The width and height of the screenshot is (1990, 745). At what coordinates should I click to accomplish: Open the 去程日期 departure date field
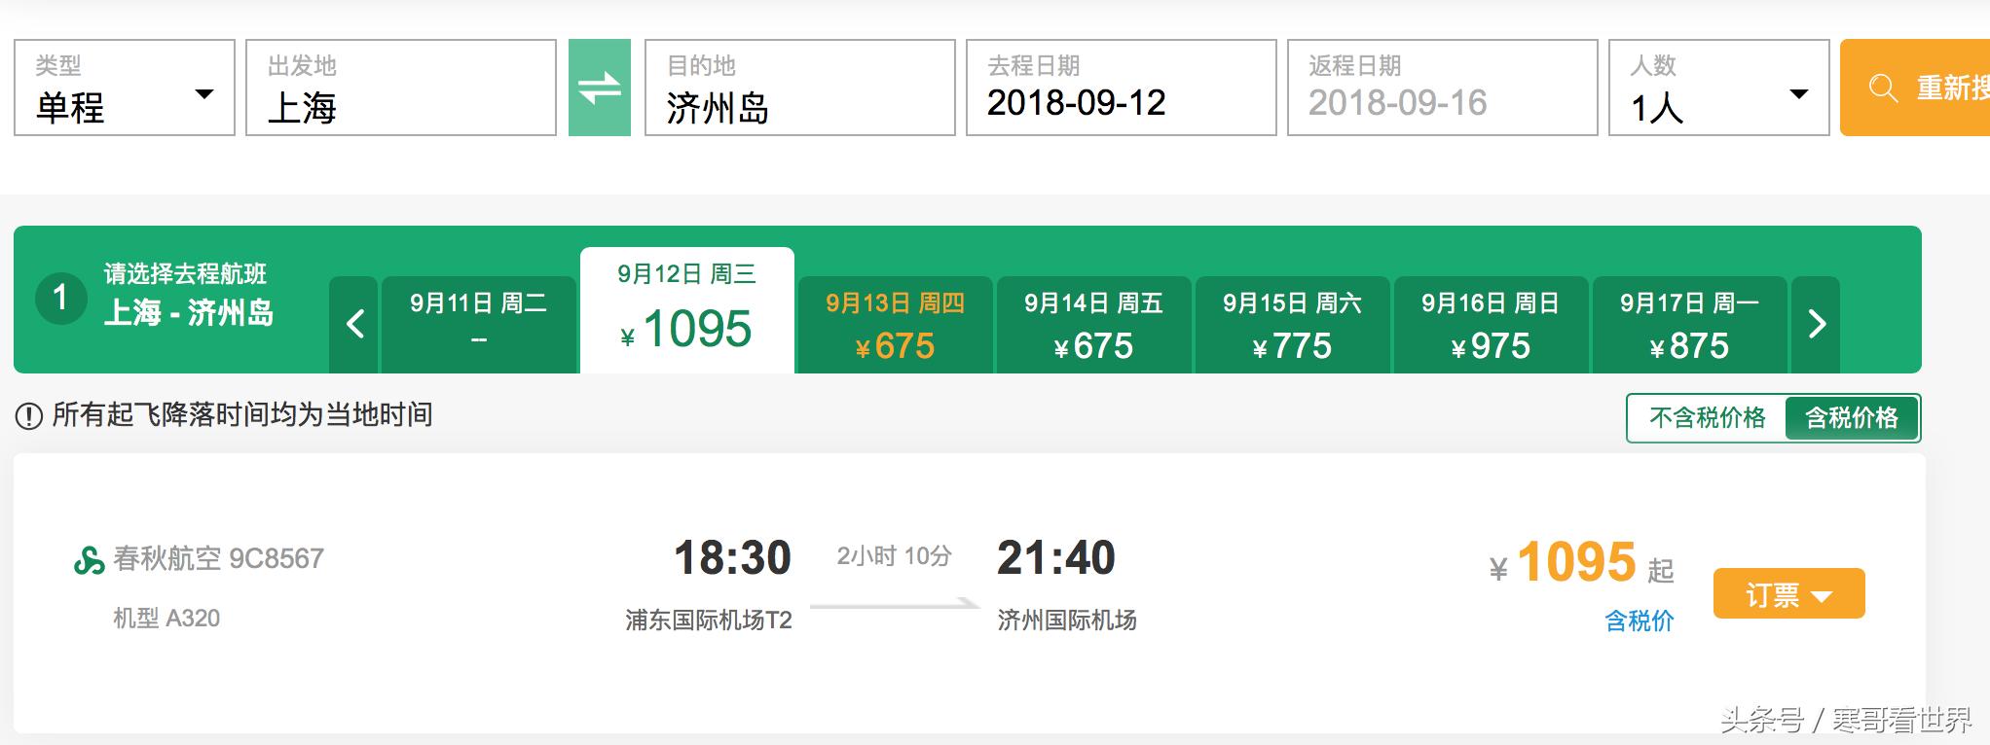[x=1121, y=89]
